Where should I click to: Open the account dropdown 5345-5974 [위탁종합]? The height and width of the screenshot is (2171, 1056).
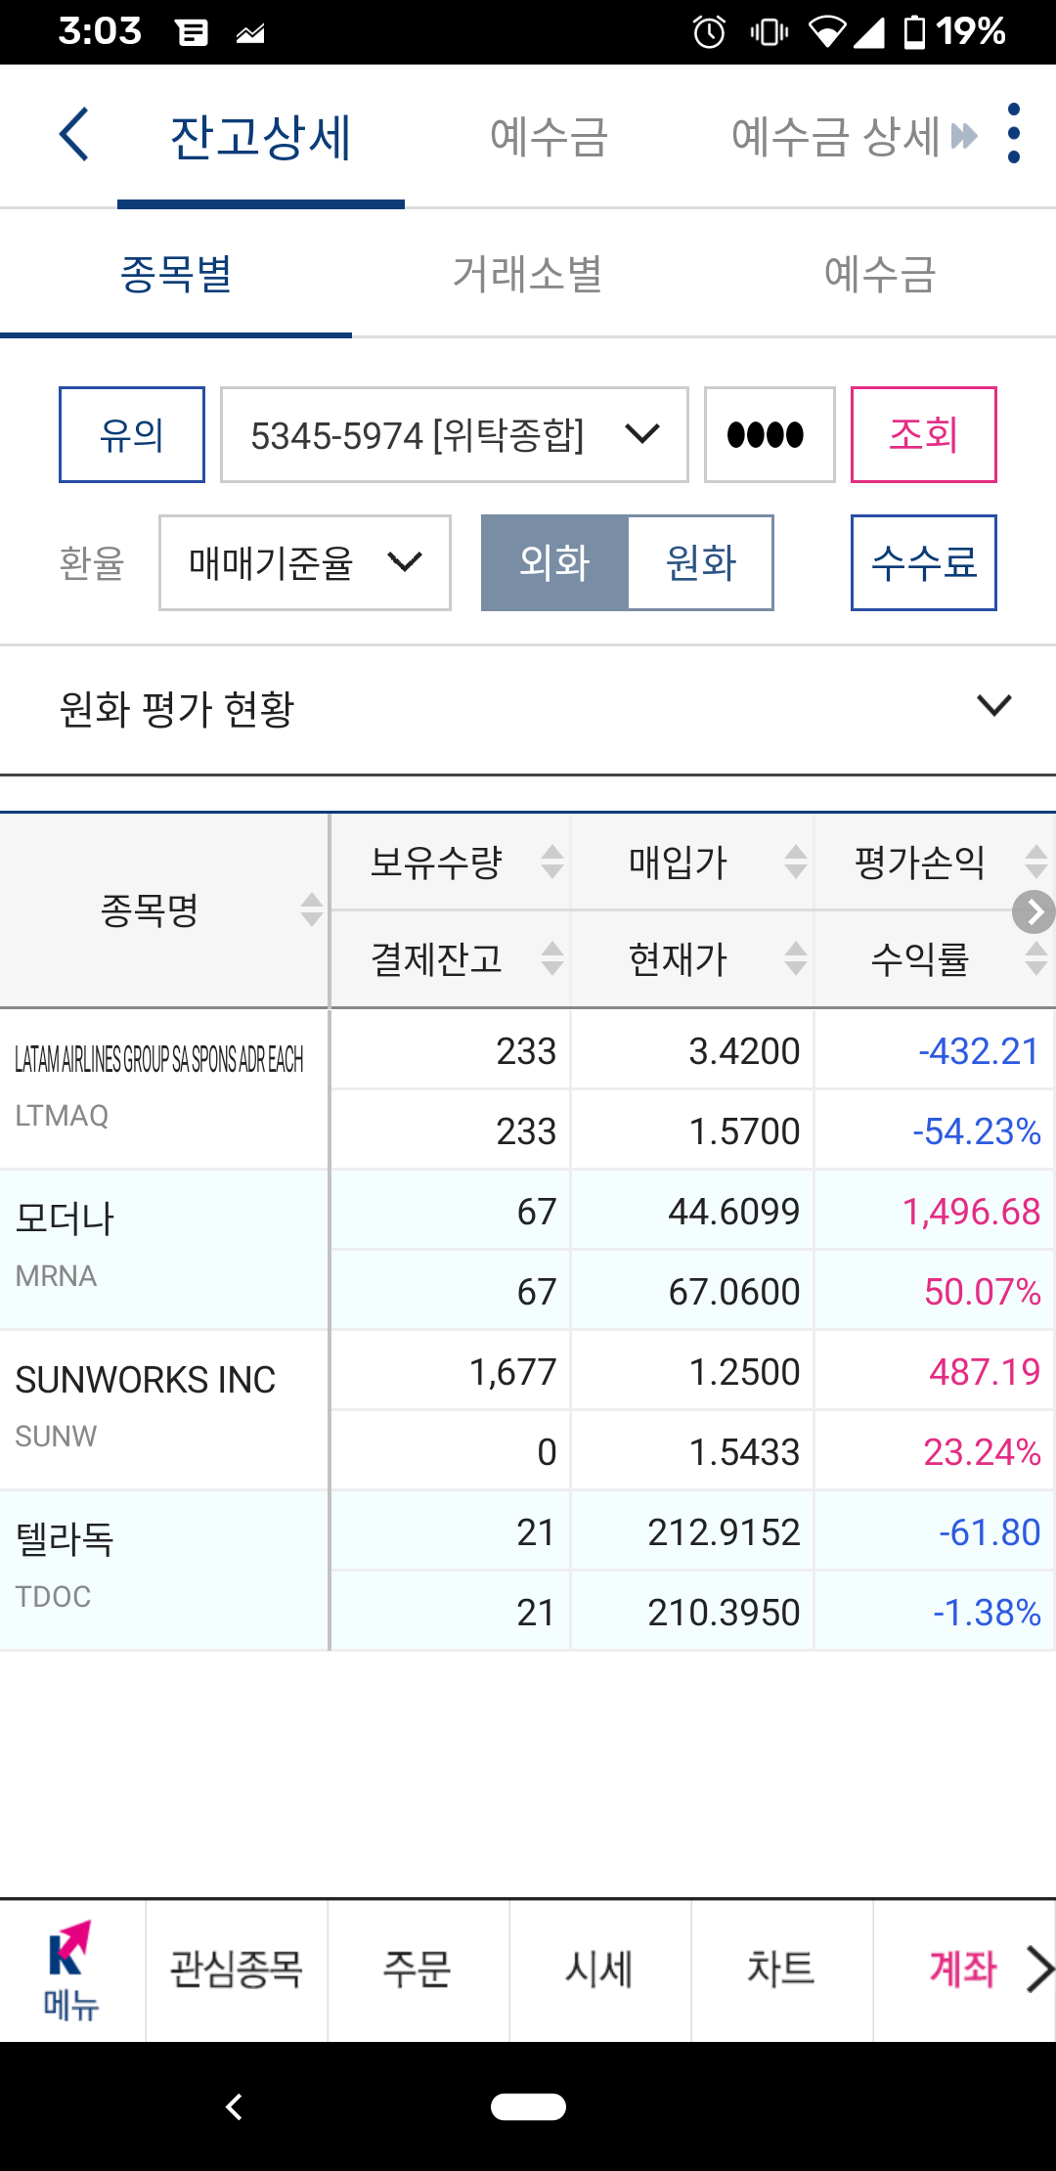(x=455, y=434)
